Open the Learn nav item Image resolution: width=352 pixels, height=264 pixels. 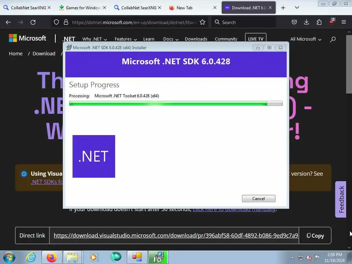click(x=149, y=39)
